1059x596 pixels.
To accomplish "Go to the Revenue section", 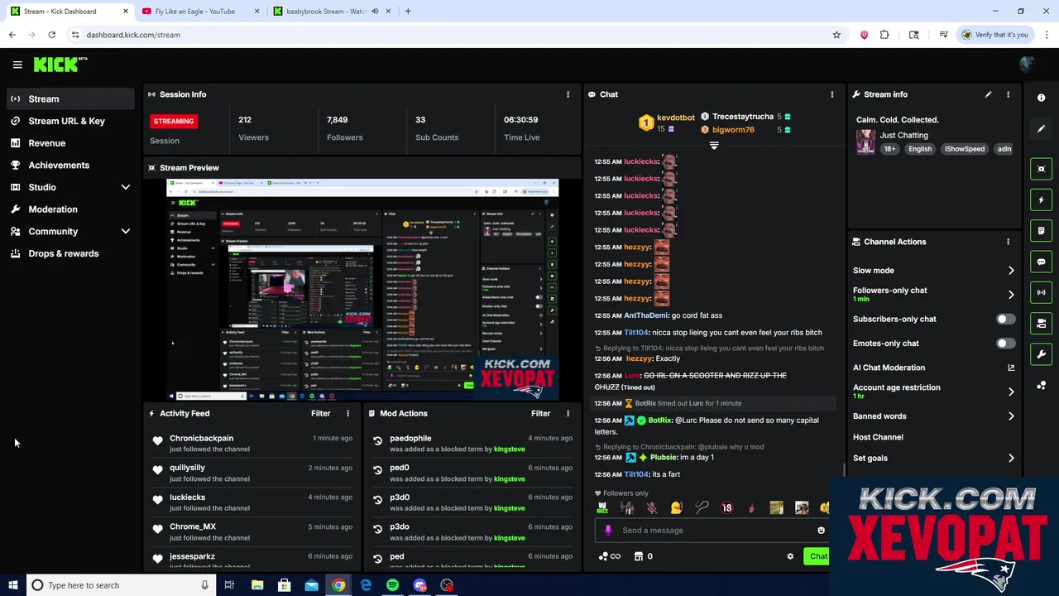I will point(69,143).
